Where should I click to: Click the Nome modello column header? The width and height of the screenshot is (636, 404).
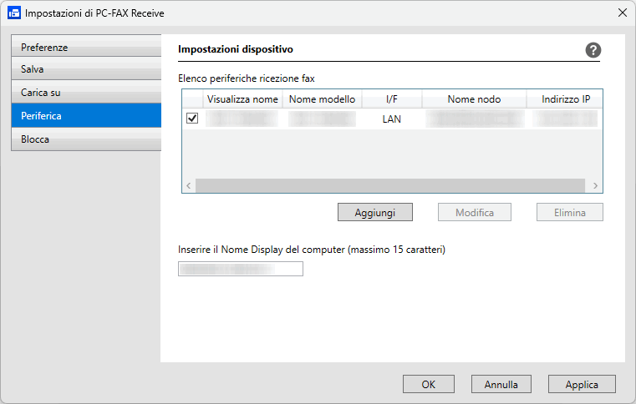tap(322, 99)
